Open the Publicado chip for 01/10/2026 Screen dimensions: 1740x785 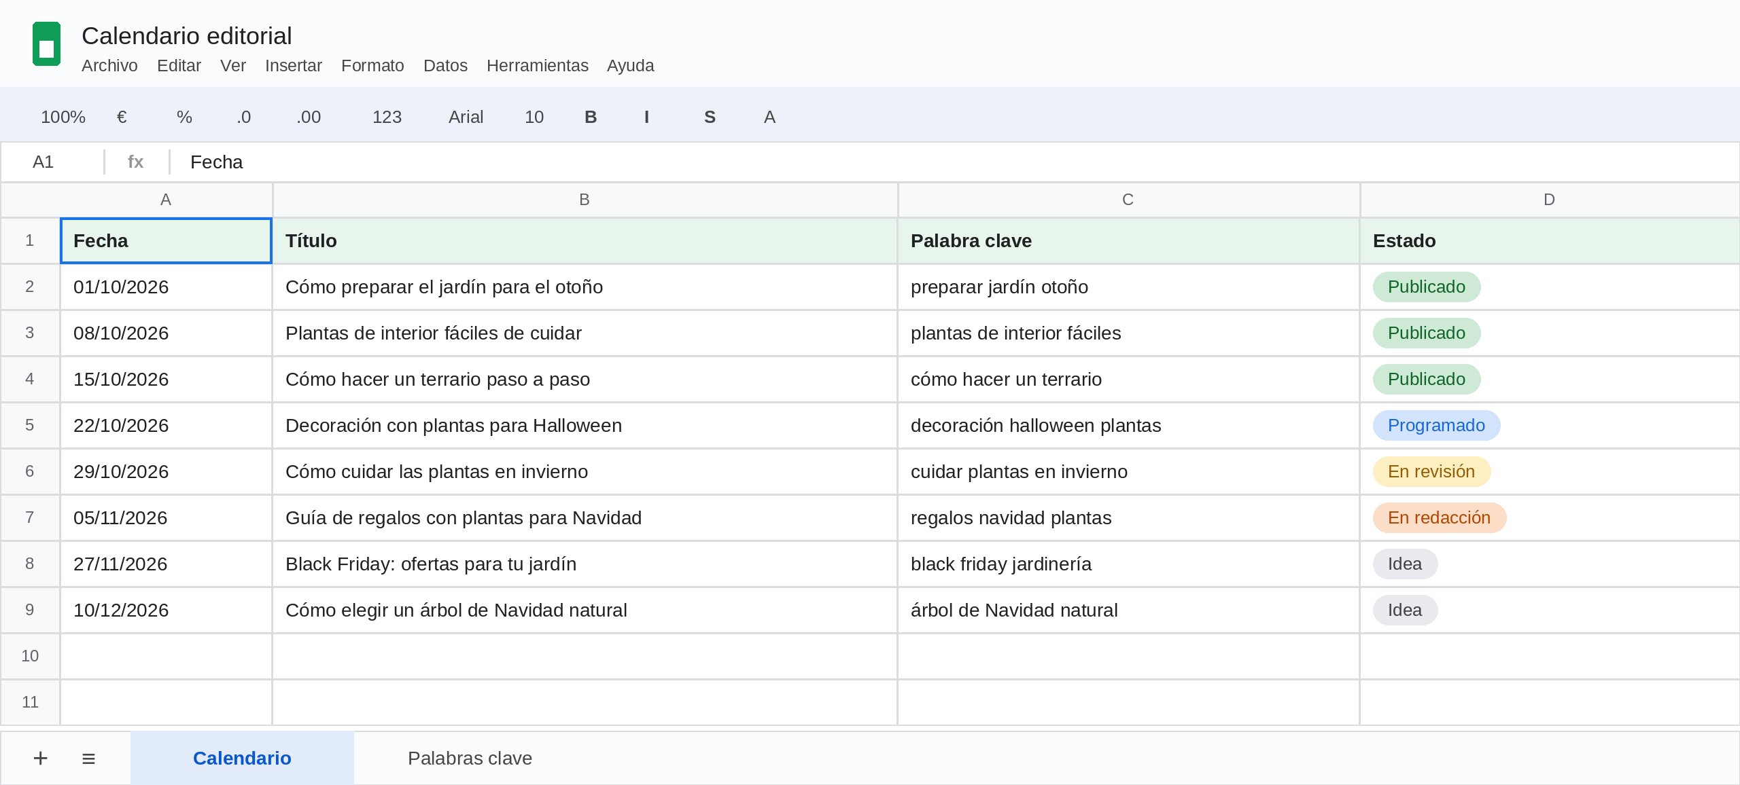tap(1426, 287)
